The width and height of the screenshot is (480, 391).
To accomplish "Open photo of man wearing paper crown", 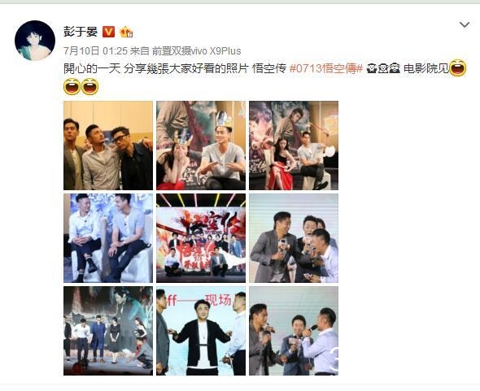I will 201,146.
